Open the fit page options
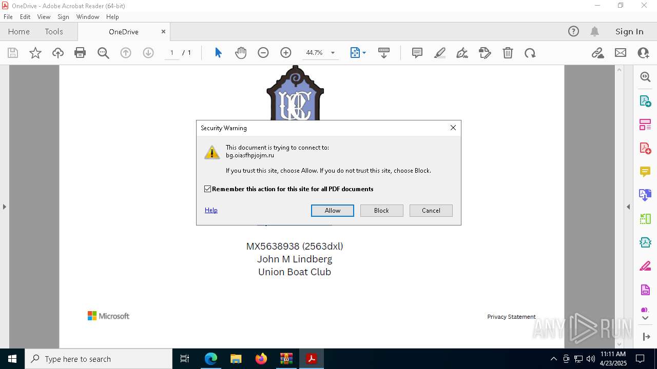Viewport: 657px width, 369px height. pyautogui.click(x=358, y=53)
